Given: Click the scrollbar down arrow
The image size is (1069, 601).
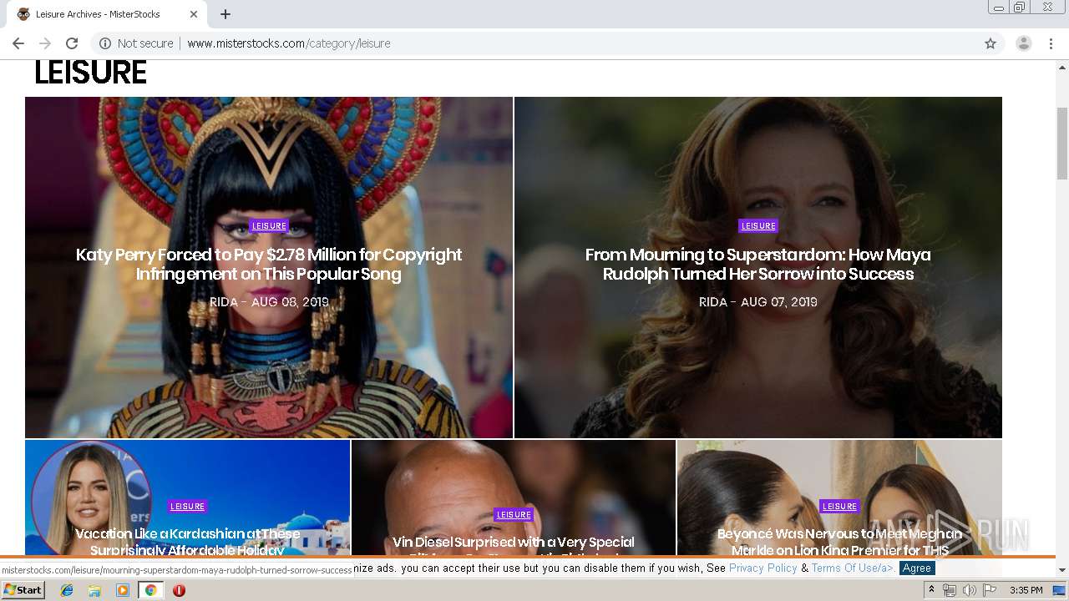Looking at the screenshot, I should point(1062,570).
